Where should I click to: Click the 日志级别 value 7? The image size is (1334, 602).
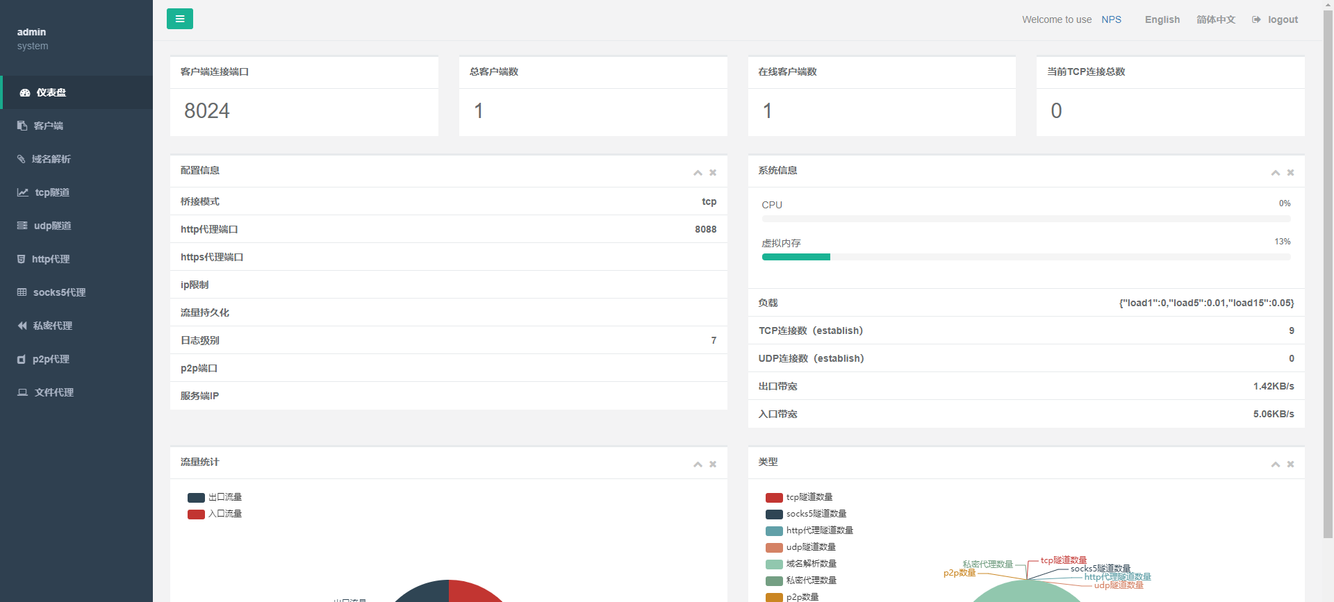click(x=714, y=340)
